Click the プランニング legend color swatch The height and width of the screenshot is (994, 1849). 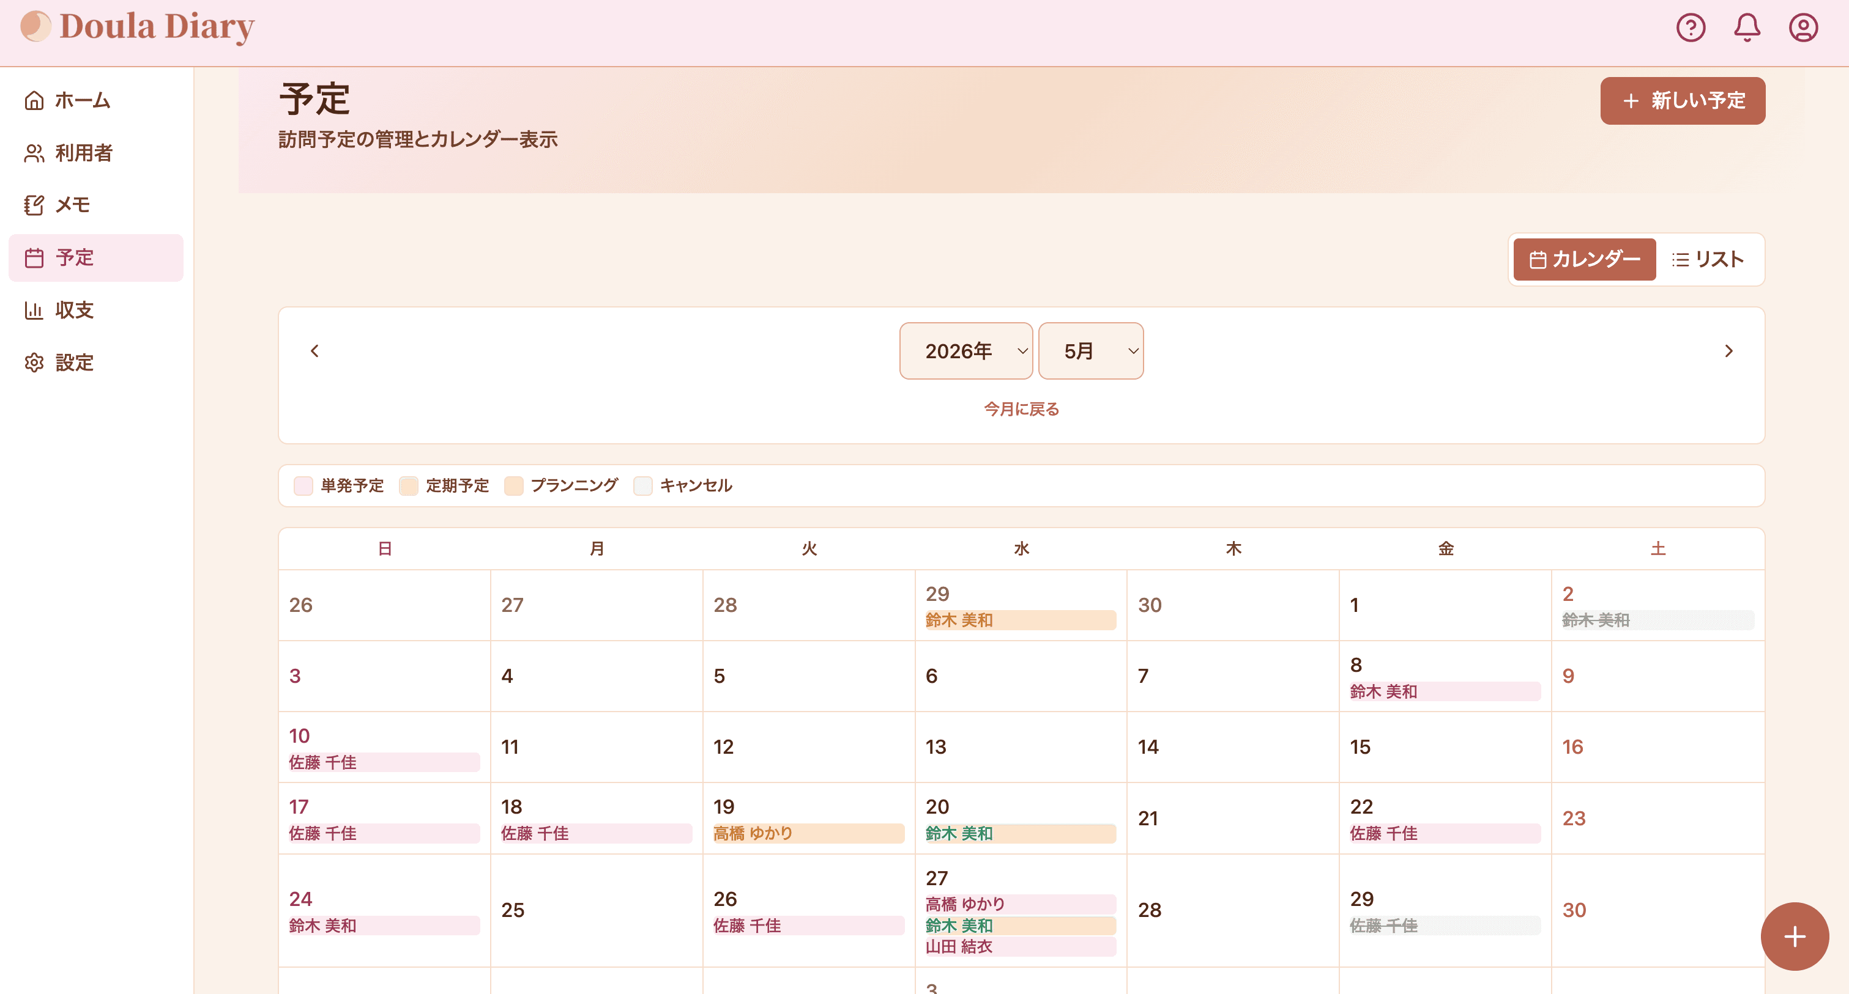point(513,485)
